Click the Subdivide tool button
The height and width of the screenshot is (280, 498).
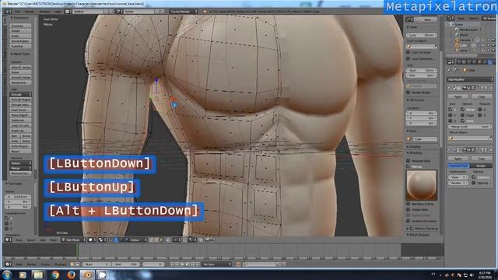click(21, 121)
